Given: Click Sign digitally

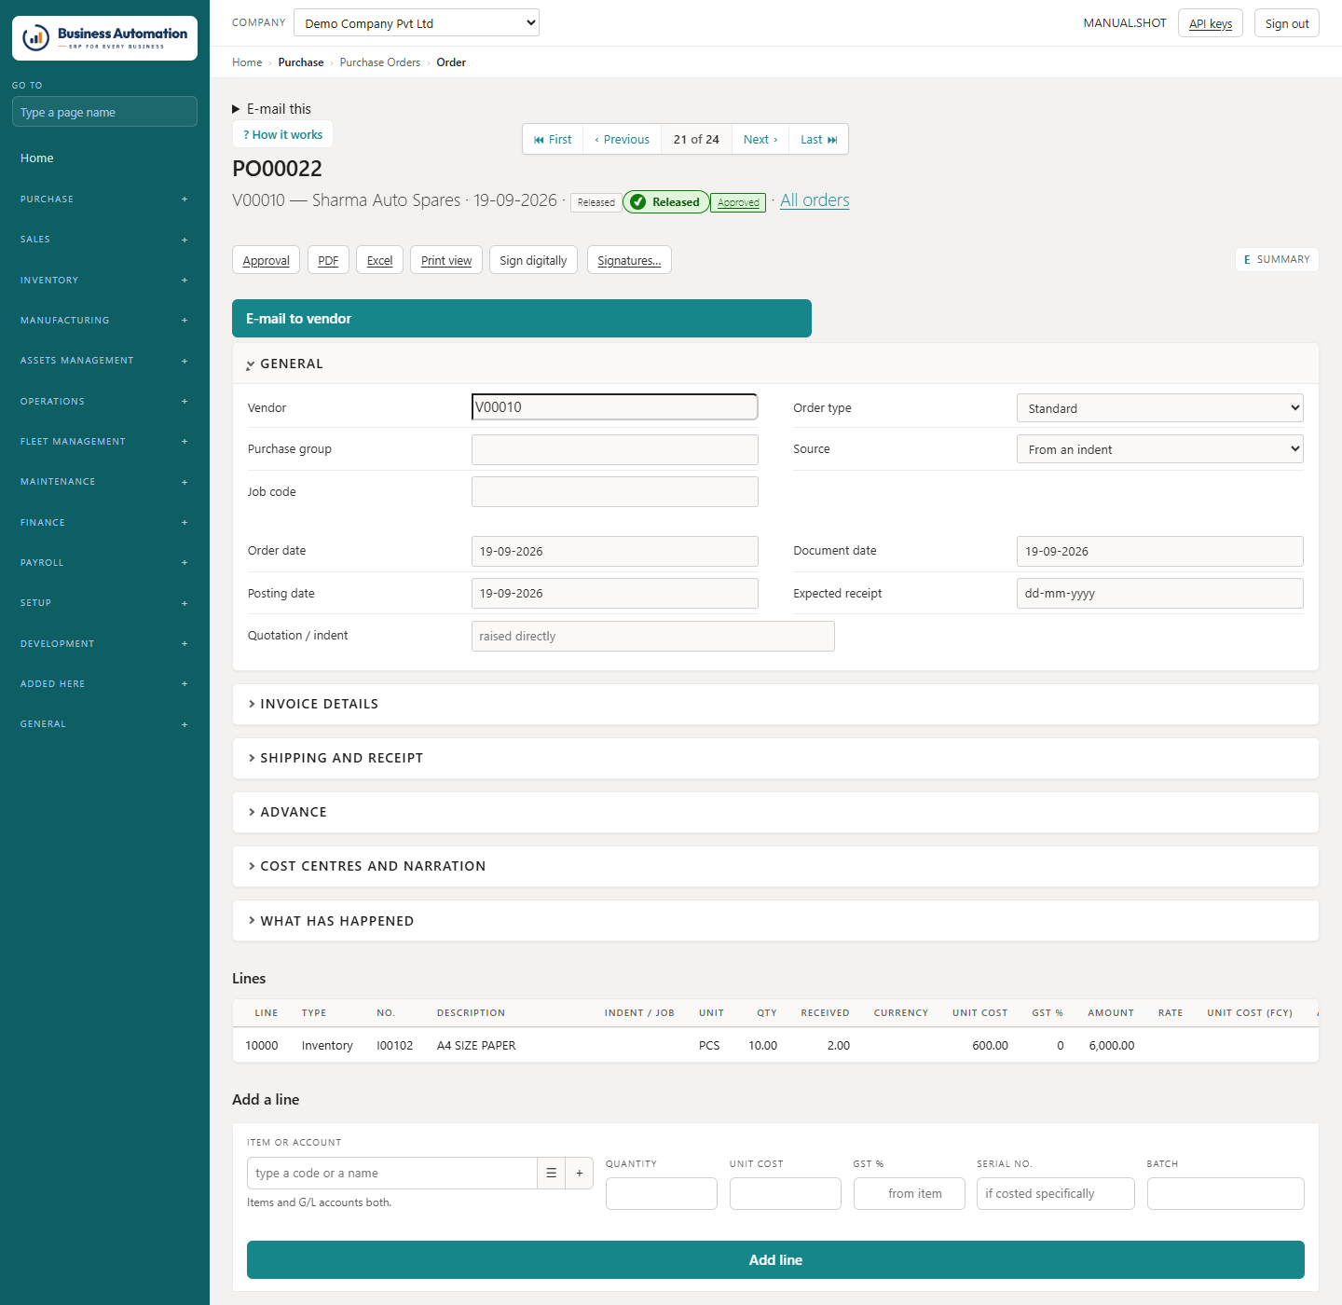Looking at the screenshot, I should pyautogui.click(x=533, y=260).
